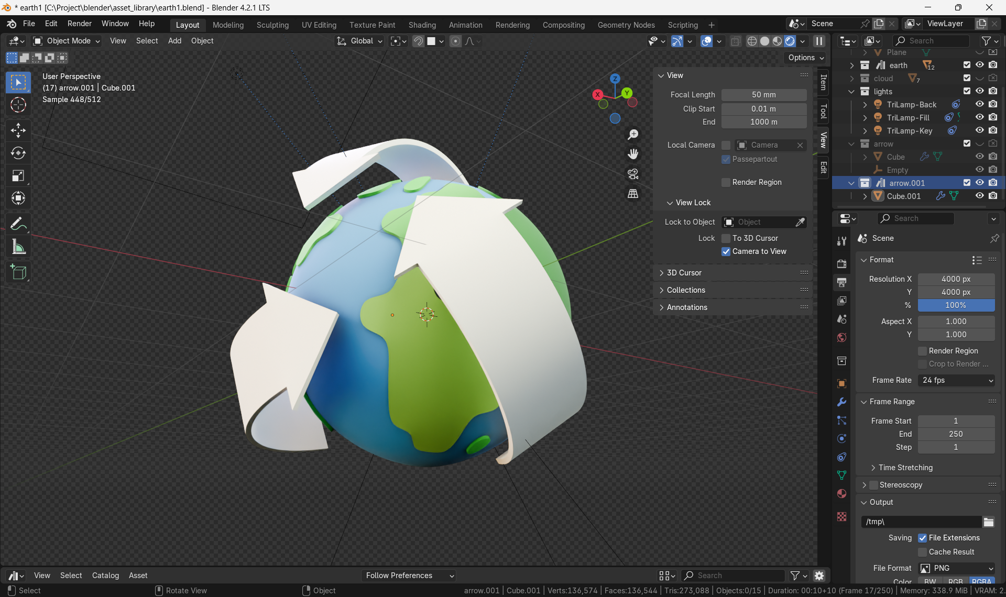The width and height of the screenshot is (1006, 597).
Task: Open Tool properties tab icon
Action: click(x=841, y=241)
